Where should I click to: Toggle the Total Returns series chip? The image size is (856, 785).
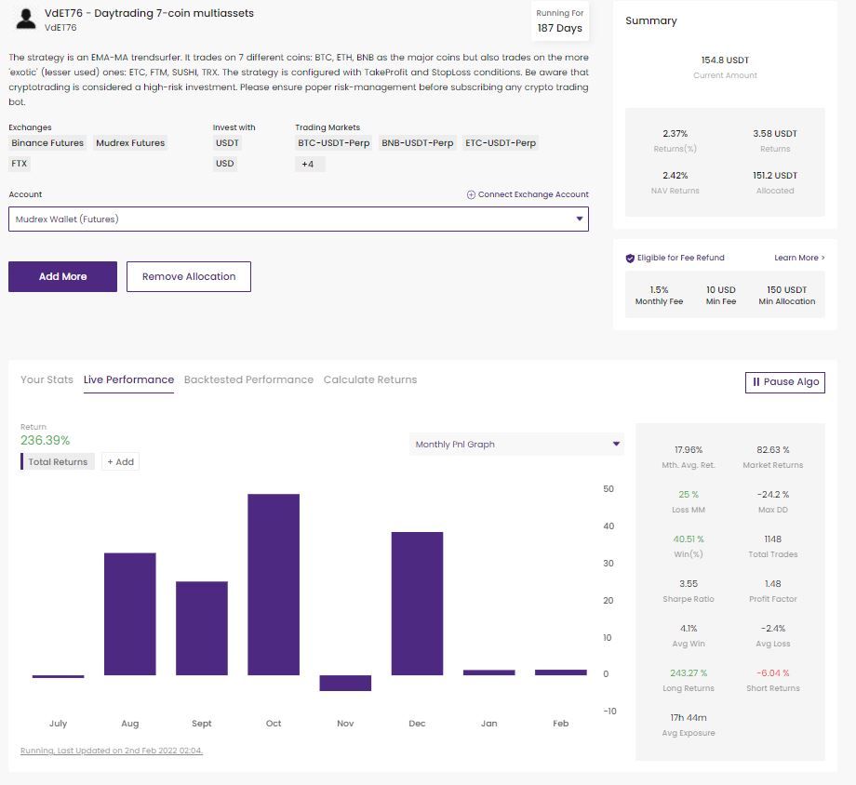58,462
